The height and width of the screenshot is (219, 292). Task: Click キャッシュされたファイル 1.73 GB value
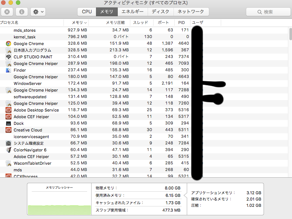pos(173,203)
